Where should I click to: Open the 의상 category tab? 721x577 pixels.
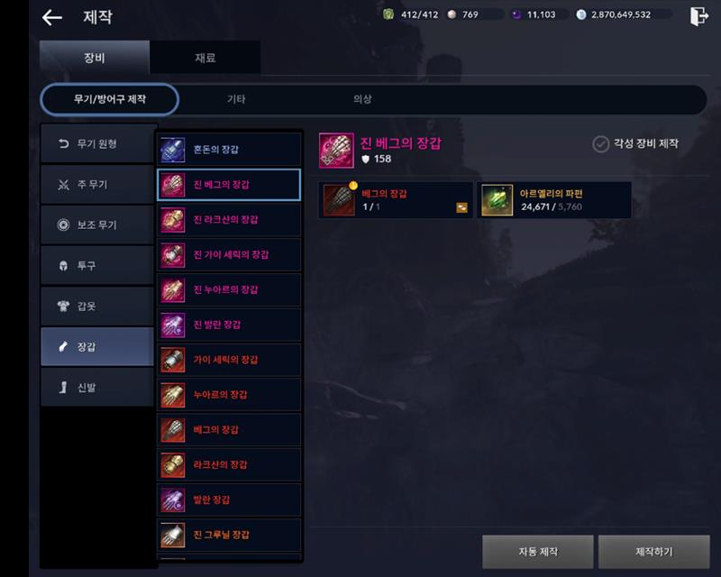362,99
